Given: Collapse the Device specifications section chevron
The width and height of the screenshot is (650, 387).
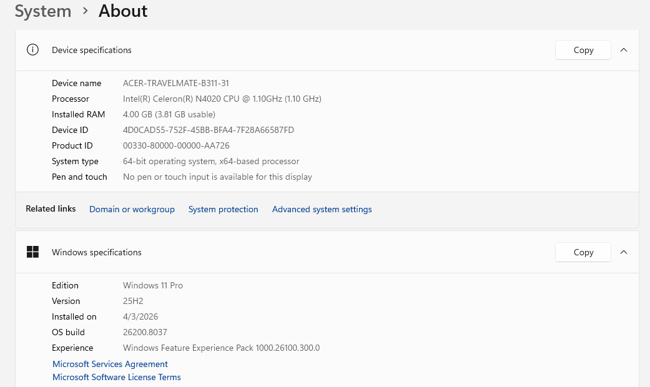Looking at the screenshot, I should click(x=624, y=50).
